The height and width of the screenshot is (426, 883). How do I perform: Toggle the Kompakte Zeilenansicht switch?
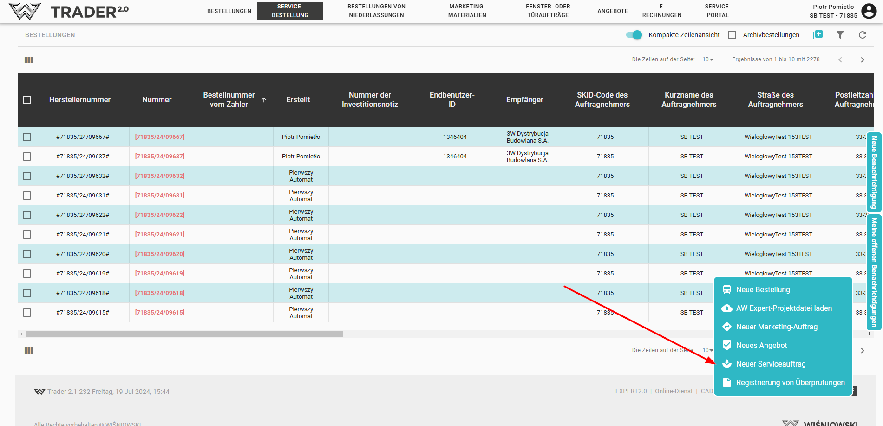click(x=634, y=35)
